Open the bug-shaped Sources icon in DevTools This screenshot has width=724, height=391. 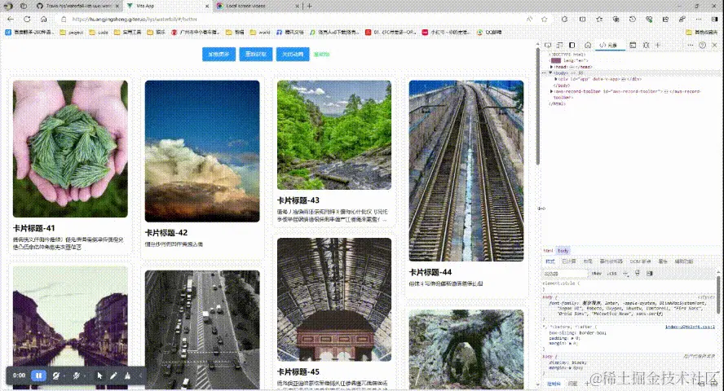(x=646, y=45)
